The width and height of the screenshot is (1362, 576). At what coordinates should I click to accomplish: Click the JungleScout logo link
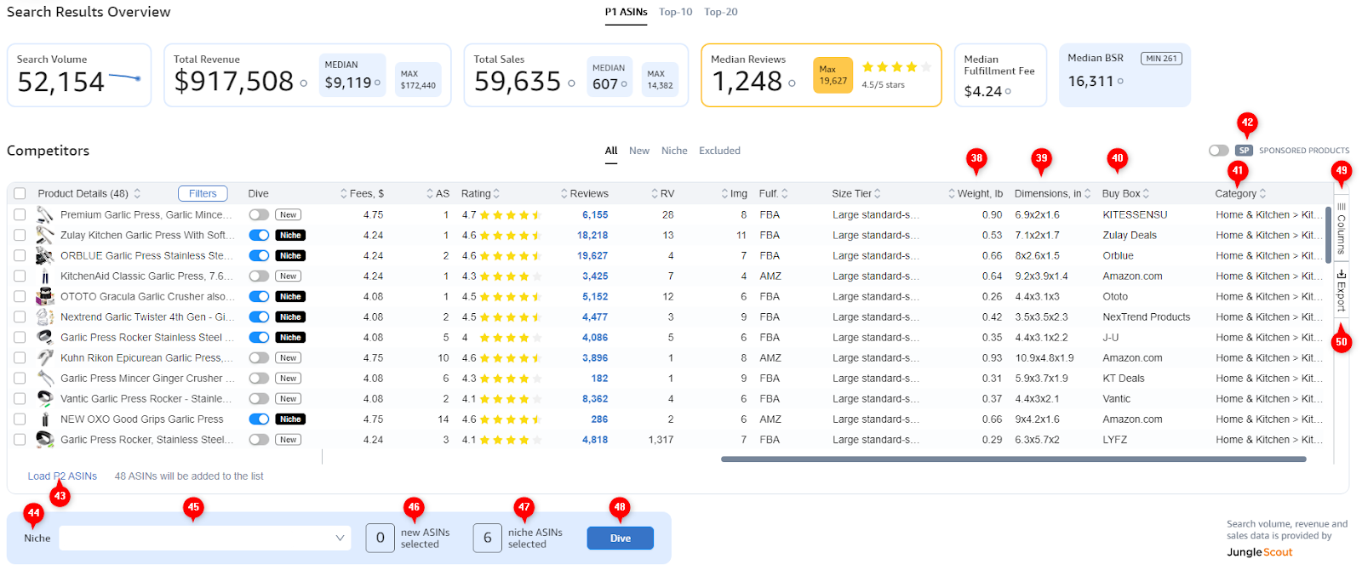1260,552
